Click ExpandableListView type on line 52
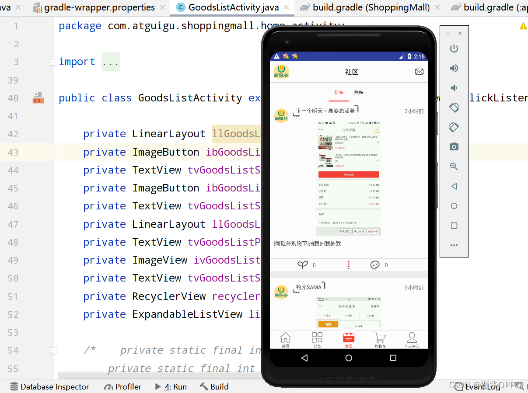 click(x=187, y=314)
